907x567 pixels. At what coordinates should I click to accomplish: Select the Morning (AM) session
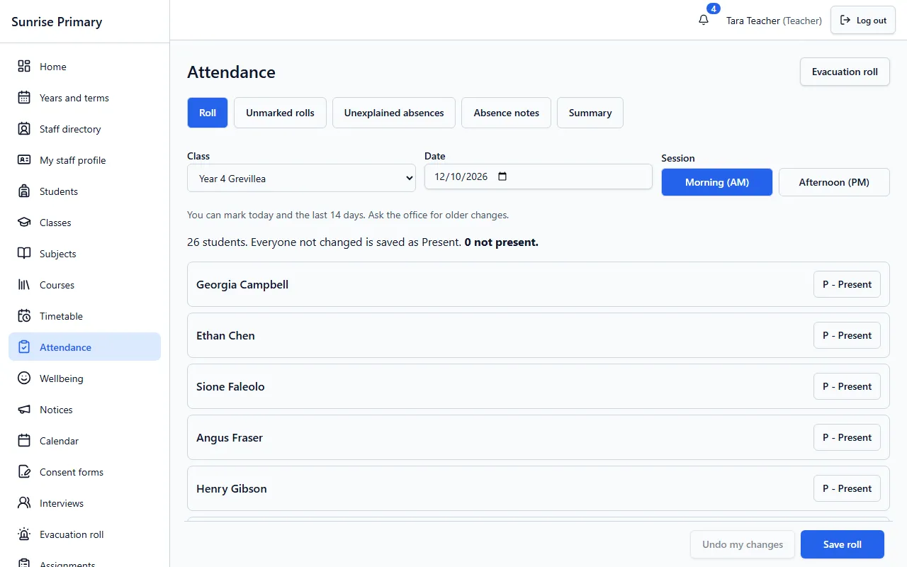717,182
